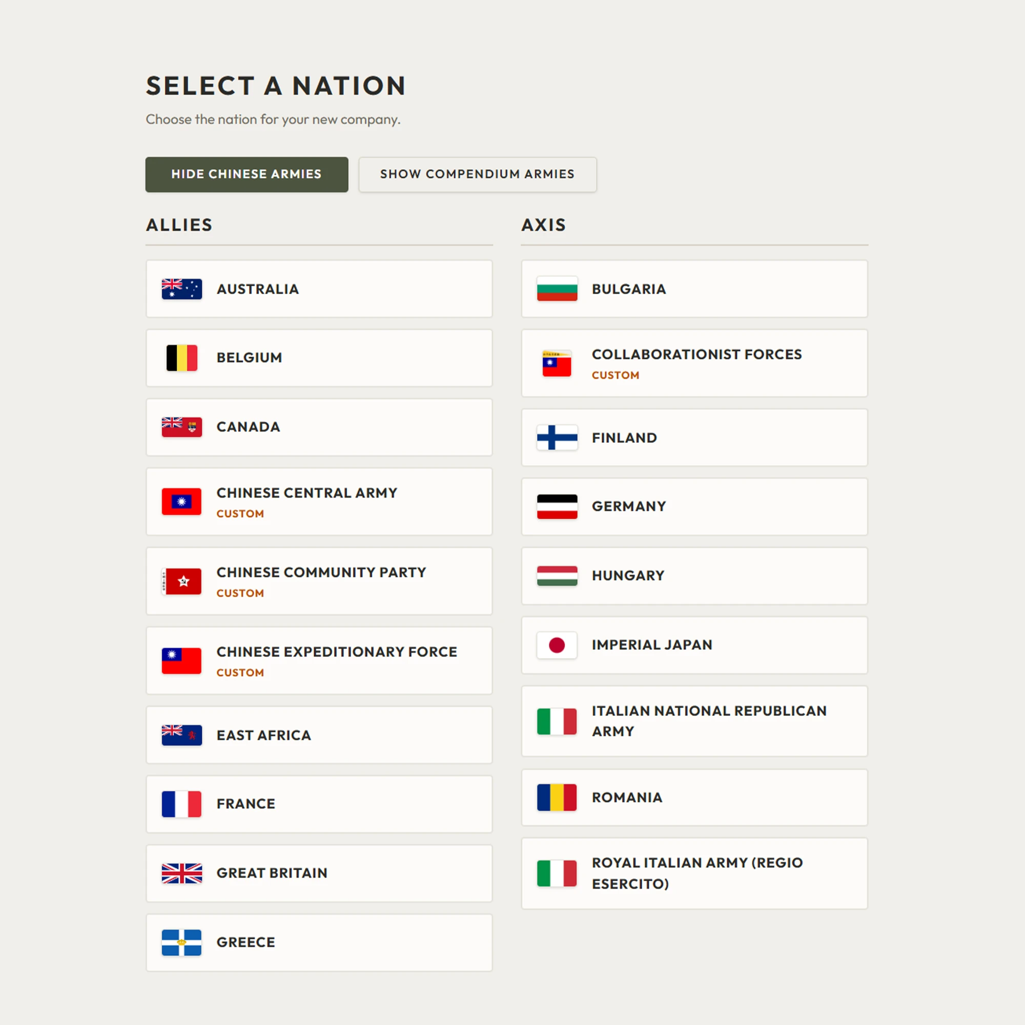Image resolution: width=1025 pixels, height=1025 pixels.
Task: Click the Chinese Community Party flag icon
Action: point(181,582)
